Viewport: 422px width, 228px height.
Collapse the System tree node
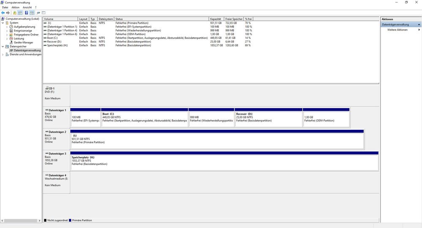[x=3, y=23]
